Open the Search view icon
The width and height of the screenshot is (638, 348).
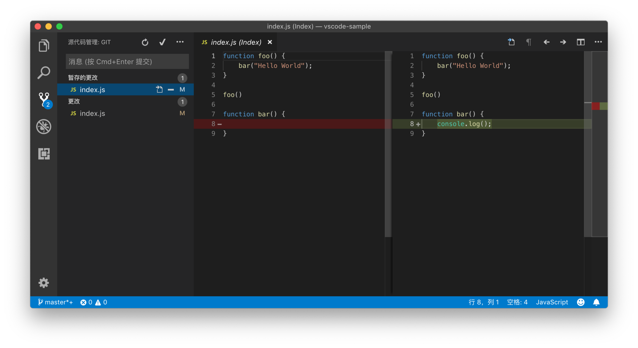pos(44,73)
